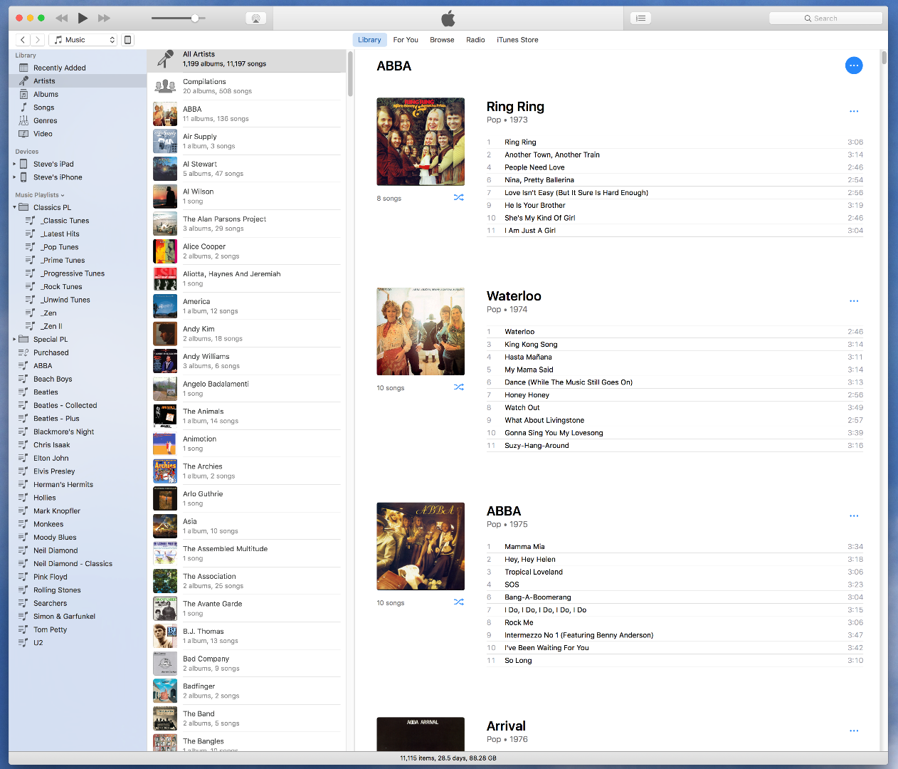Open the _Progressive Tunes playlist
The image size is (898, 769).
tap(78, 273)
